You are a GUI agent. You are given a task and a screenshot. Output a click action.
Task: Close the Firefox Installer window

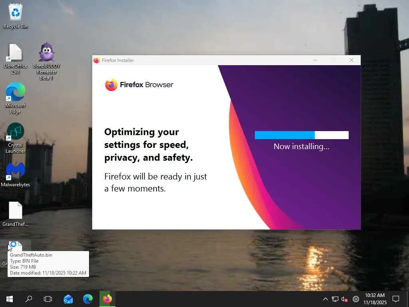tap(351, 60)
